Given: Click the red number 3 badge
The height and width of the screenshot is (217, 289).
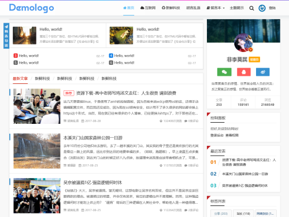Looking at the screenshot, I should (x=16, y=56).
